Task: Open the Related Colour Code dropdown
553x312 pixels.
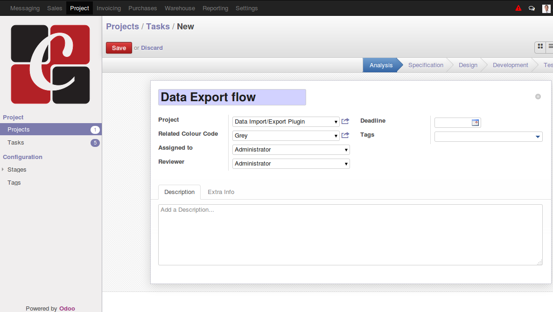Action: 286,136
